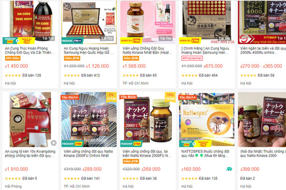
Task: Click the Tài Trợ label on Natto Kinase bottle
Action: pyautogui.click(x=165, y=38)
